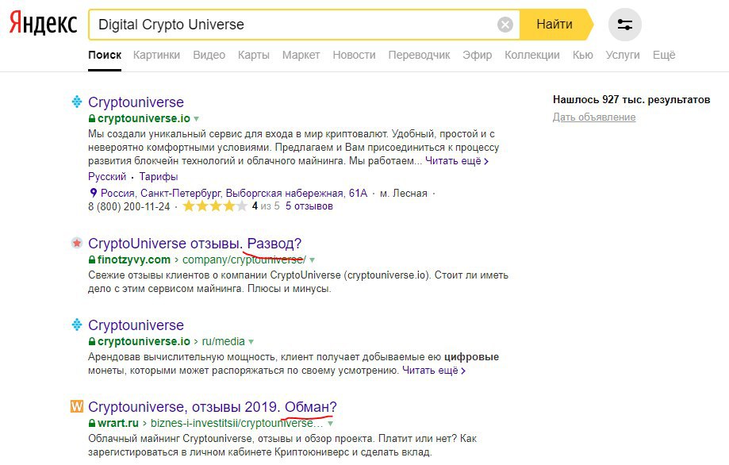
Task: Click the м. Лесная metro text
Action: tap(404, 193)
